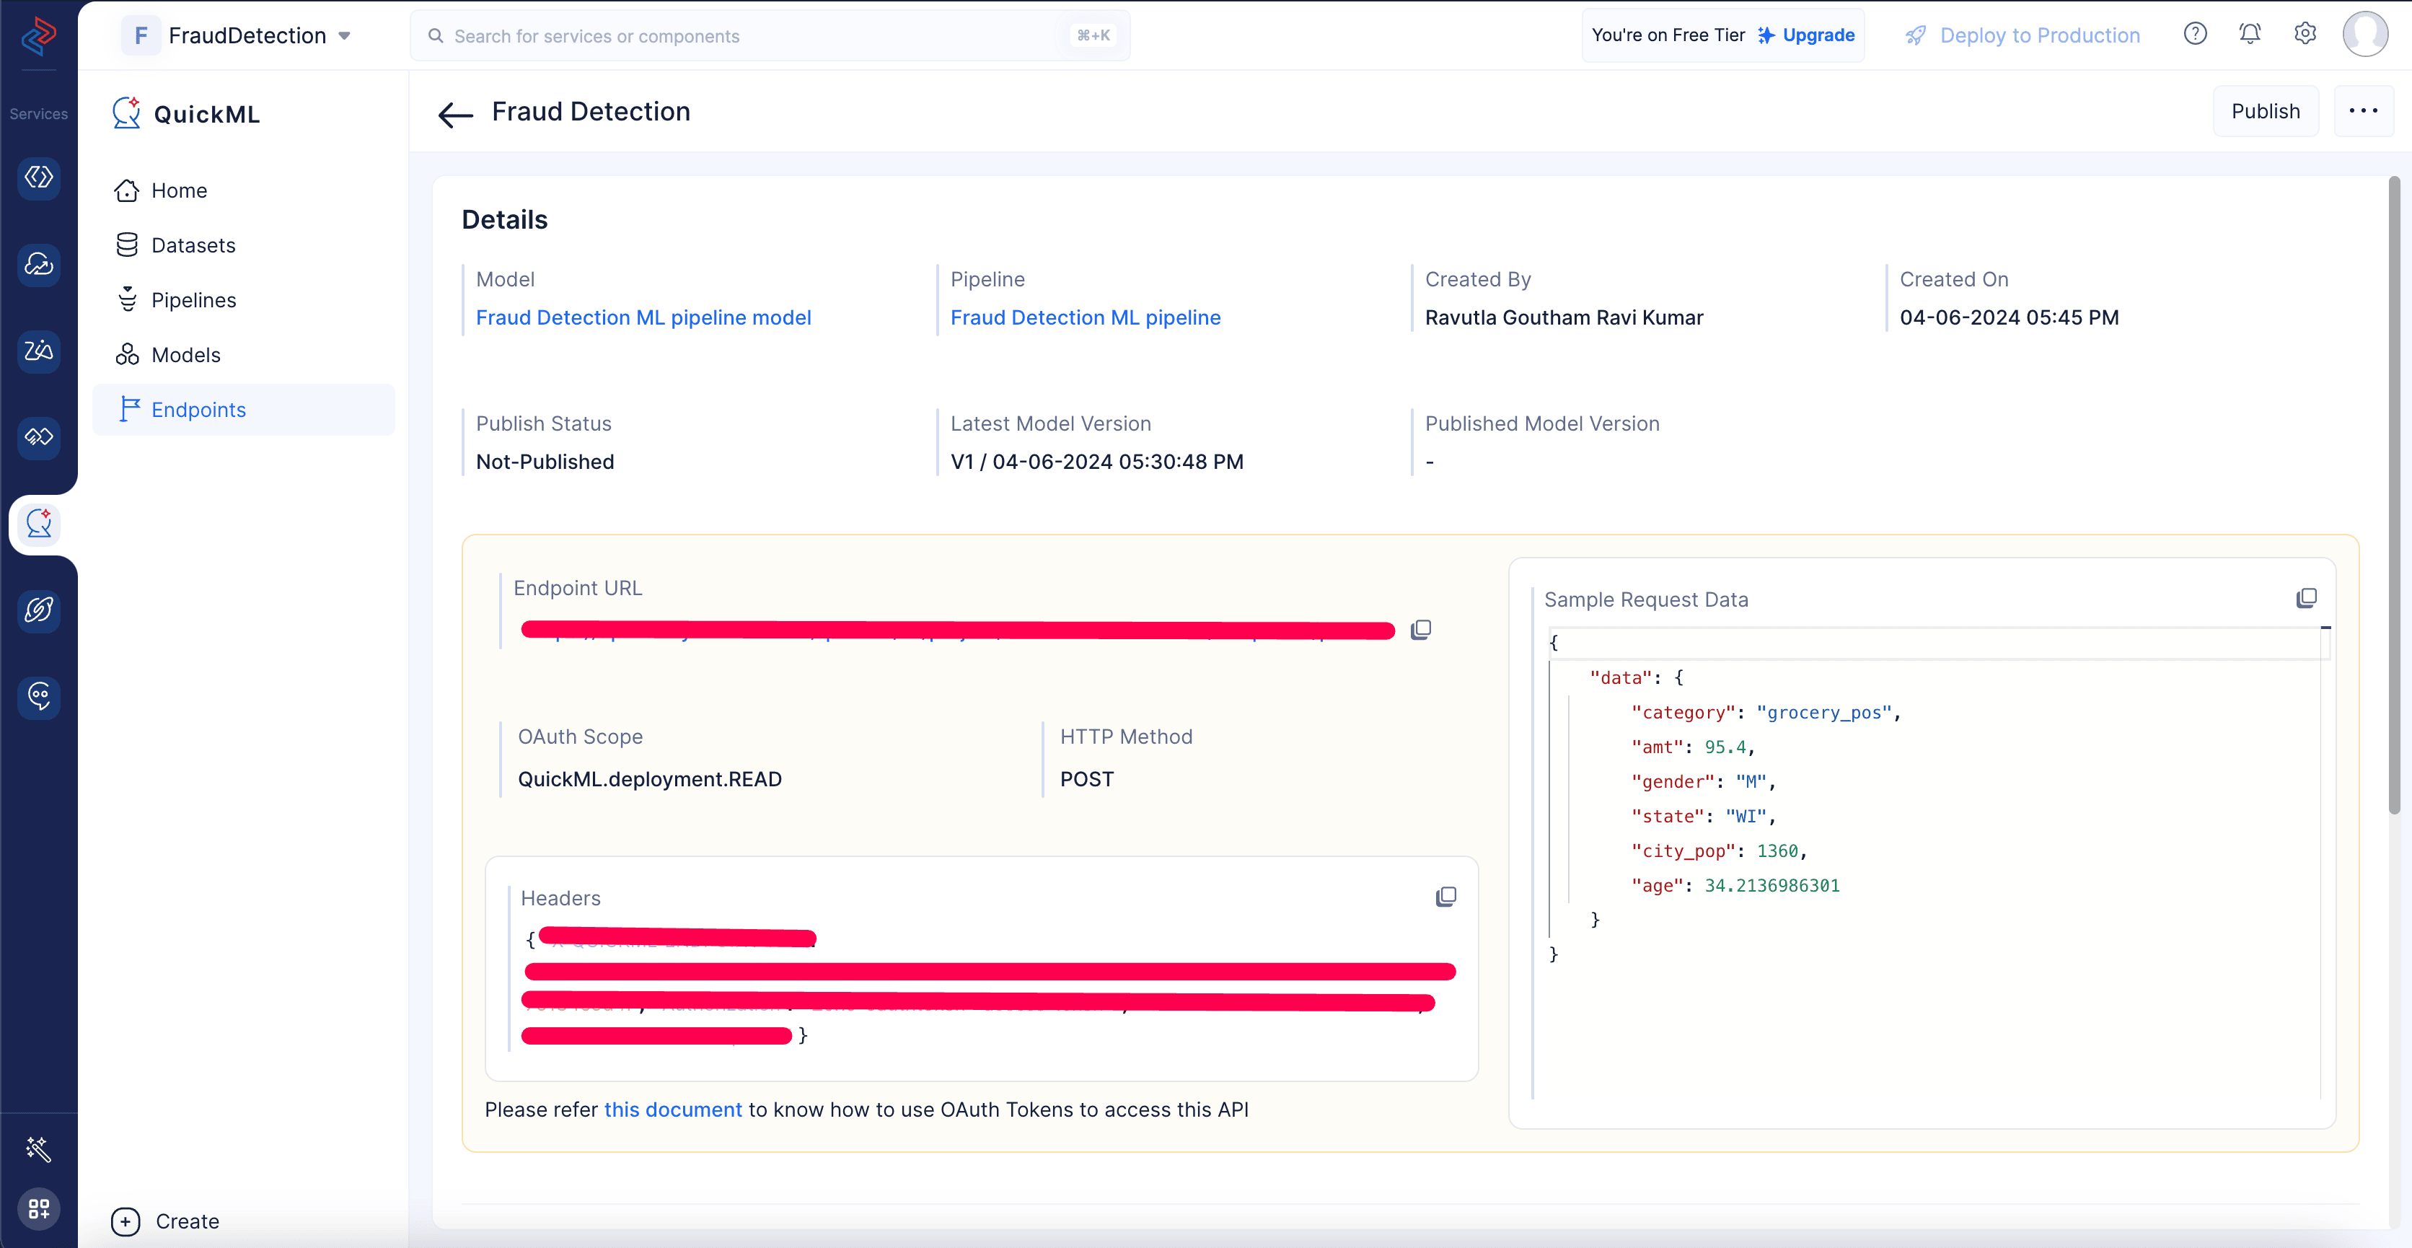Screen dimensions: 2412x1248
Task: Click the rocket icon for Deploy to Production
Action: [1916, 35]
